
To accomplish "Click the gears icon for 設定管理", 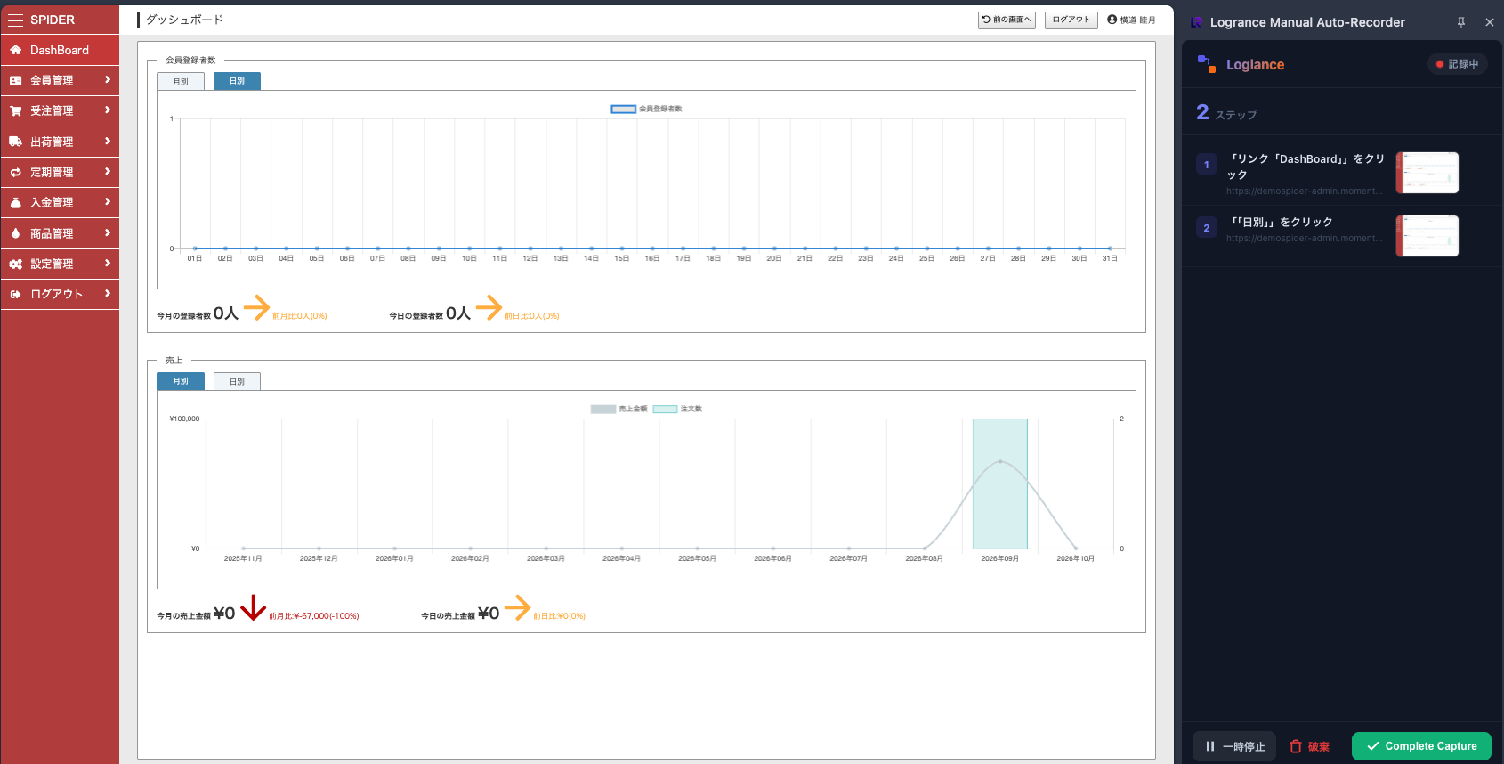I will pos(15,264).
